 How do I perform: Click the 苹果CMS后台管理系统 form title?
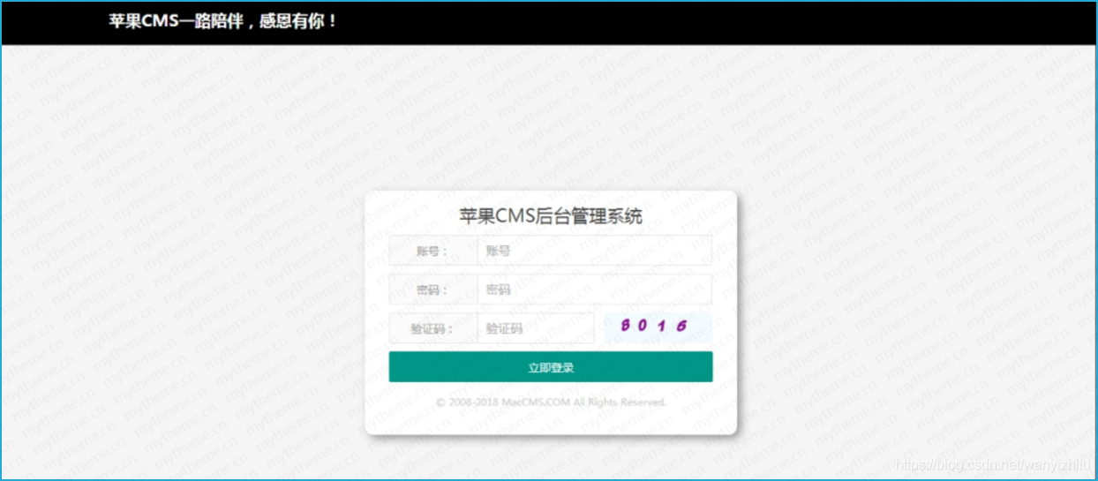[x=550, y=216]
